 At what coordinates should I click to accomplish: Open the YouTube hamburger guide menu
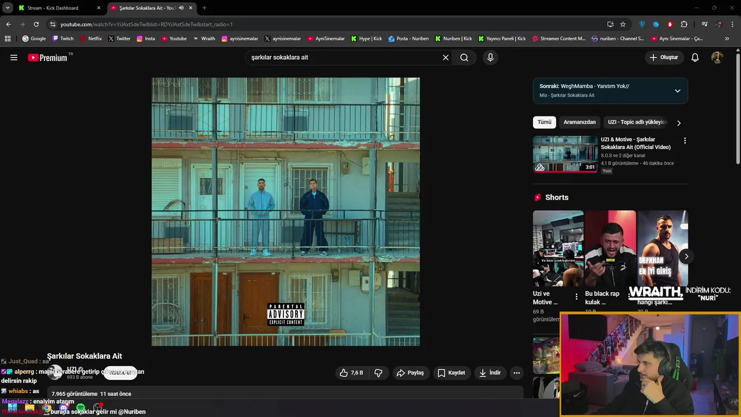14,57
